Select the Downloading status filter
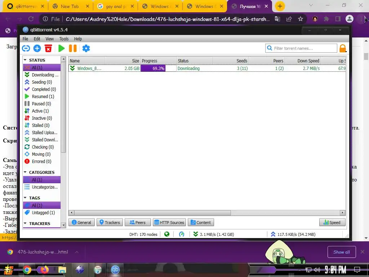The height and width of the screenshot is (277, 369). click(x=42, y=75)
